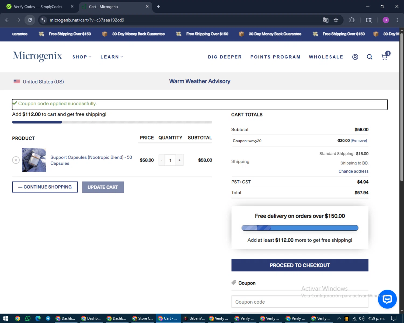Close the Verify Codes tab
Image resolution: width=404 pixels, height=323 pixels.
(72, 6)
